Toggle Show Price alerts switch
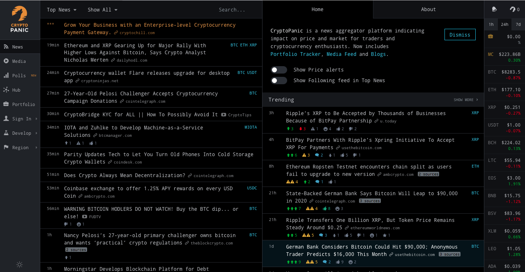 [279, 70]
